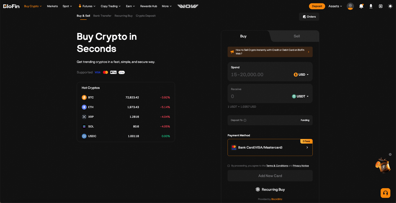The width and height of the screenshot is (396, 203).
Task: Select the Buy & Sell tab
Action: [x=83, y=16]
